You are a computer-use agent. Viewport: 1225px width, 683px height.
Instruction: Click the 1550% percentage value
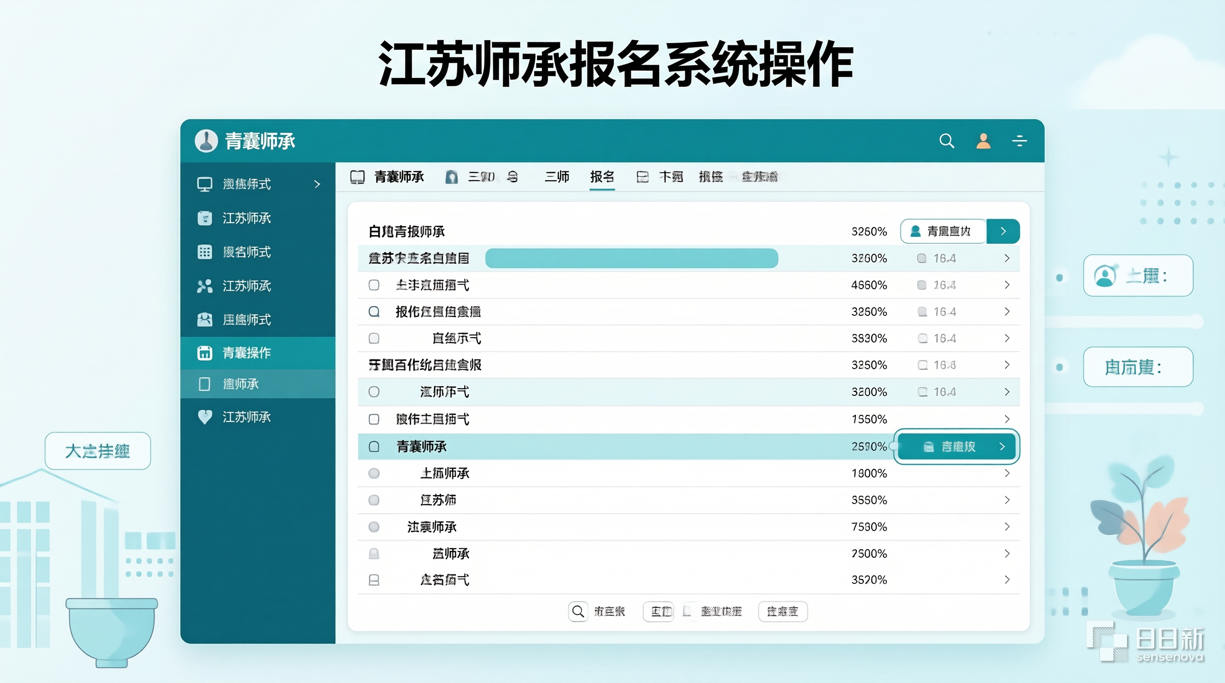tap(869, 419)
